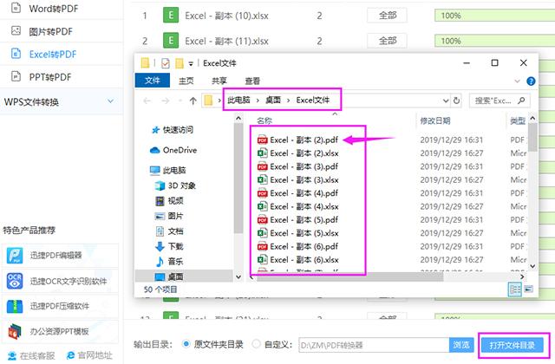Viewport: 555px width, 364px height.
Task: Open 迅捷PDF压缩软件 recommendation
Action: pyautogui.click(x=60, y=306)
